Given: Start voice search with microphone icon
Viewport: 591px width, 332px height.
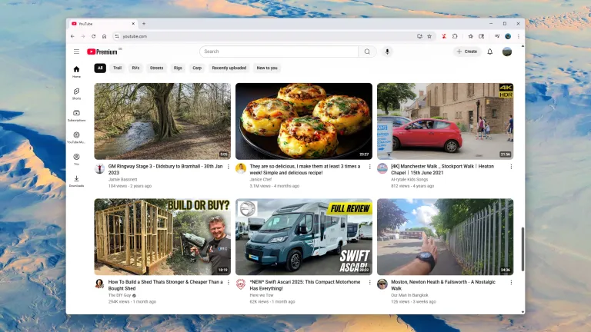Looking at the screenshot, I should (387, 51).
